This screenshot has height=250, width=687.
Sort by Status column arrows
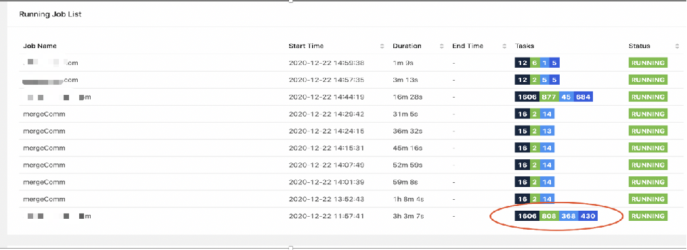(x=678, y=46)
